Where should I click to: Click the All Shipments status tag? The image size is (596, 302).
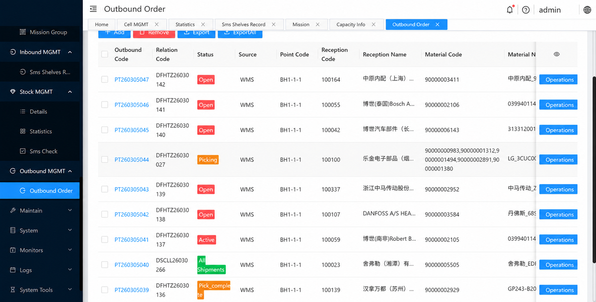(x=211, y=265)
